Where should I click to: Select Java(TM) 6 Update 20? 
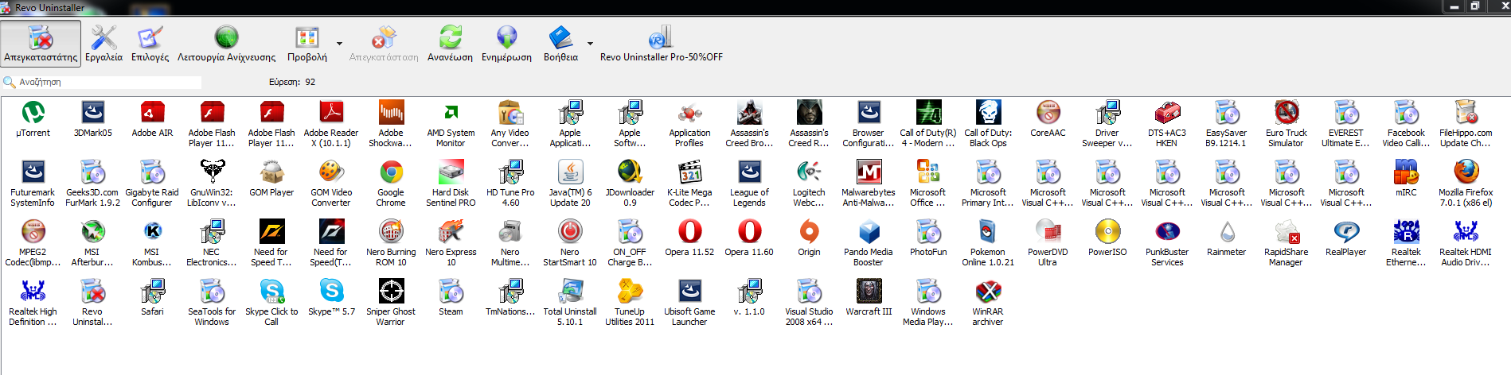click(x=570, y=172)
